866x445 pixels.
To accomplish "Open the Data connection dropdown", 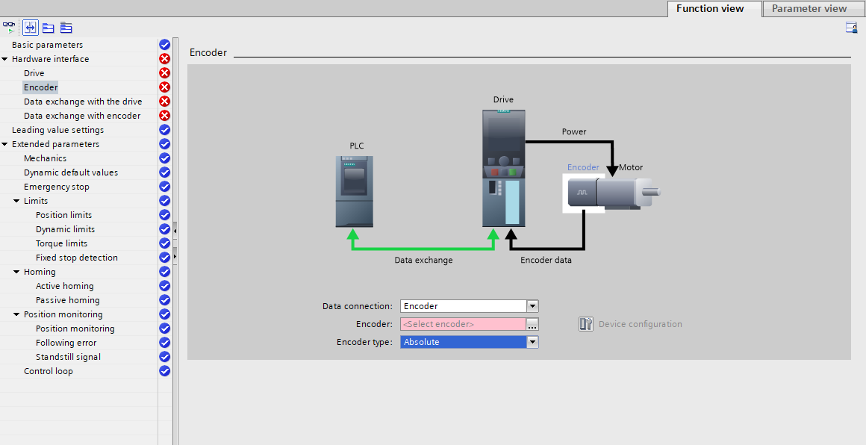I will click(532, 306).
